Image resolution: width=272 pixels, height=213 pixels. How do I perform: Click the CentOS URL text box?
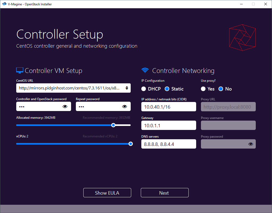coord(67,88)
